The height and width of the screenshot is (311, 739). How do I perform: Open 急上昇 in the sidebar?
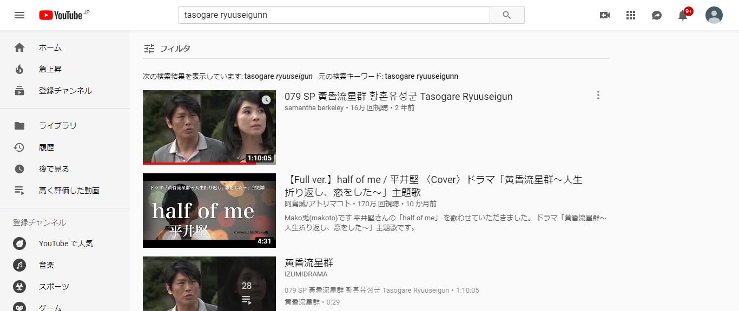tap(65, 69)
